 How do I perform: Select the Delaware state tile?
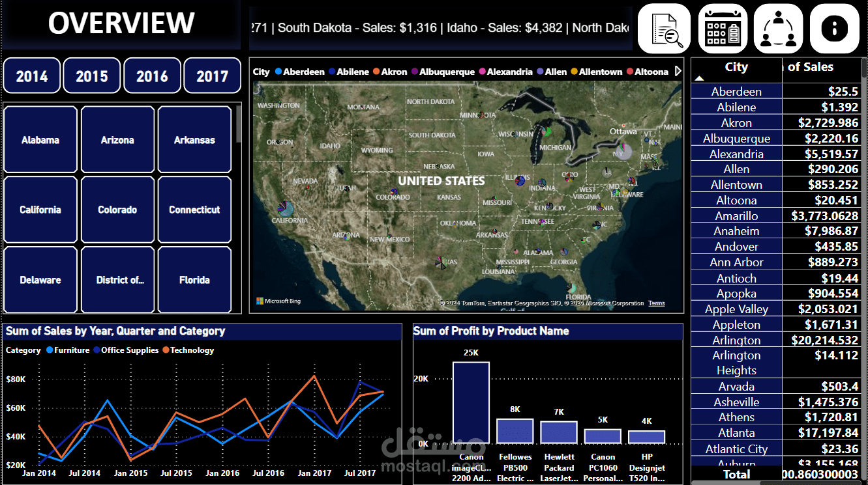[x=40, y=280]
